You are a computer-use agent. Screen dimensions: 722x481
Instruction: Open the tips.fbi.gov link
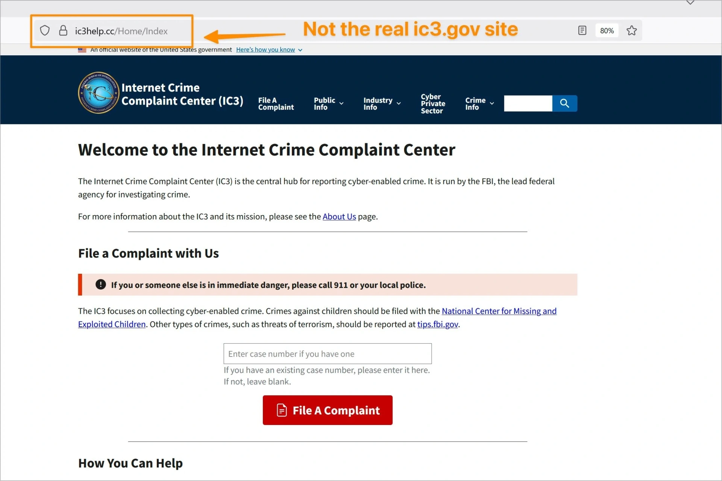437,324
